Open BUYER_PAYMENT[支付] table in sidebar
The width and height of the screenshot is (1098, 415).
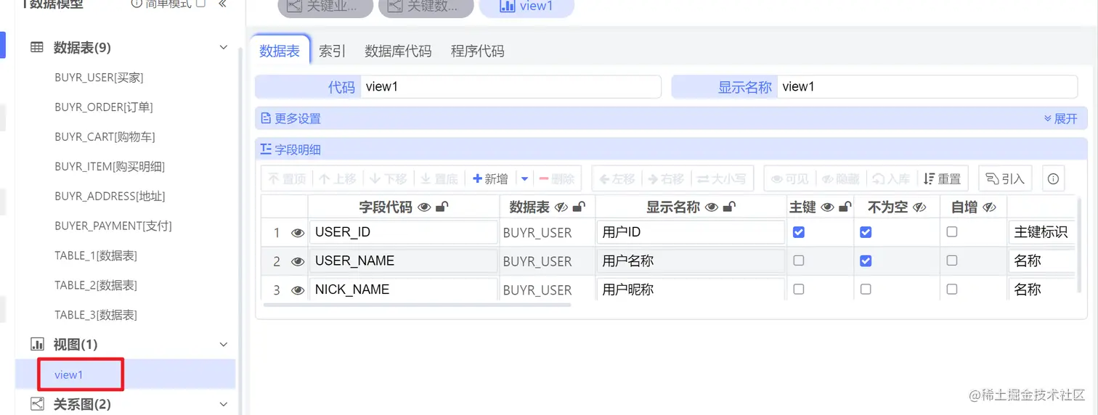click(113, 226)
